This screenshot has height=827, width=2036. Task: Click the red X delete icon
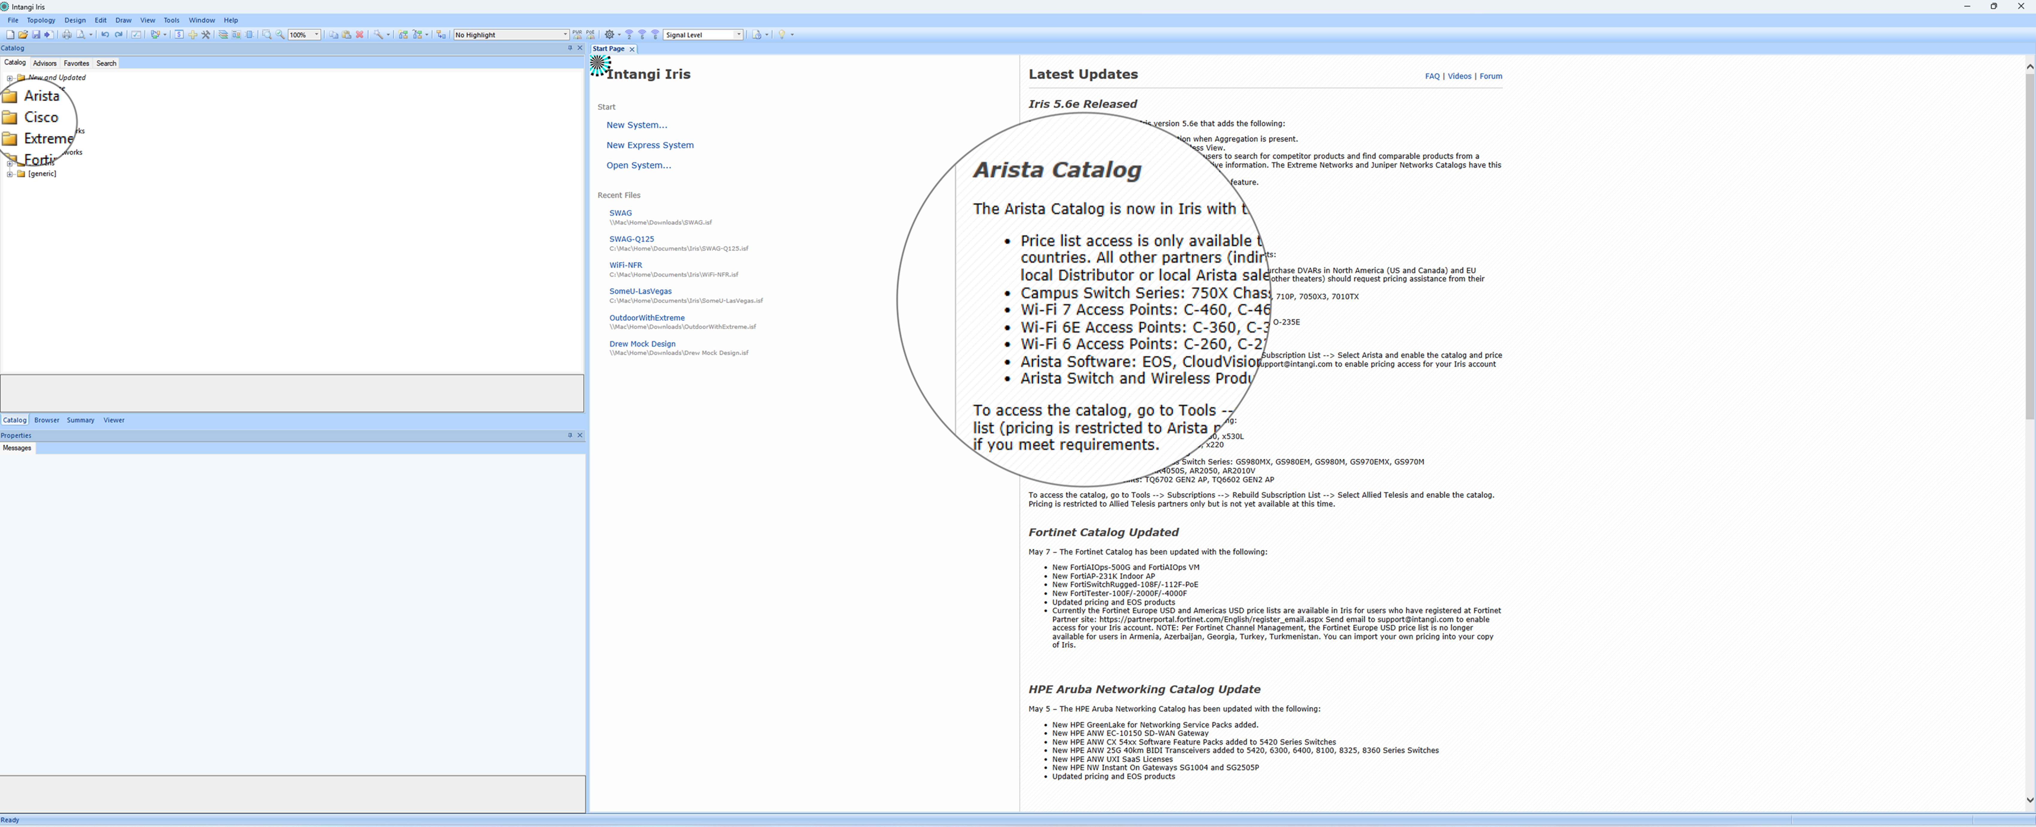360,35
